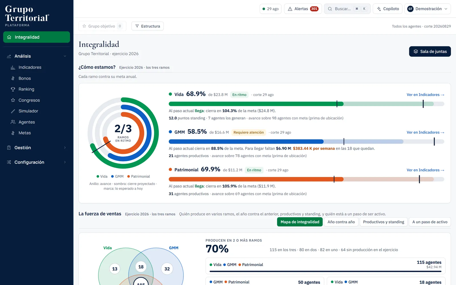Select the Productivos y standing tab
The image size is (456, 285).
click(384, 222)
